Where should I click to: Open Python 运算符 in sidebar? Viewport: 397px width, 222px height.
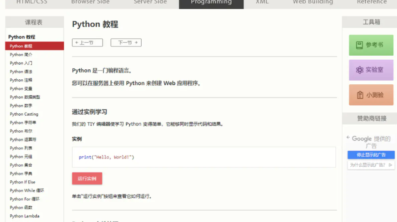pos(23,140)
